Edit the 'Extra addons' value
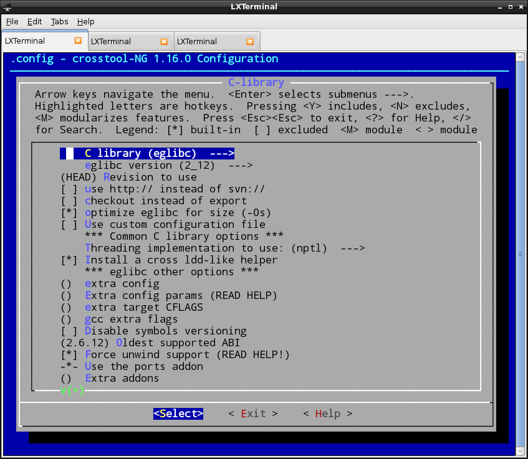This screenshot has height=459, width=528. point(110,378)
